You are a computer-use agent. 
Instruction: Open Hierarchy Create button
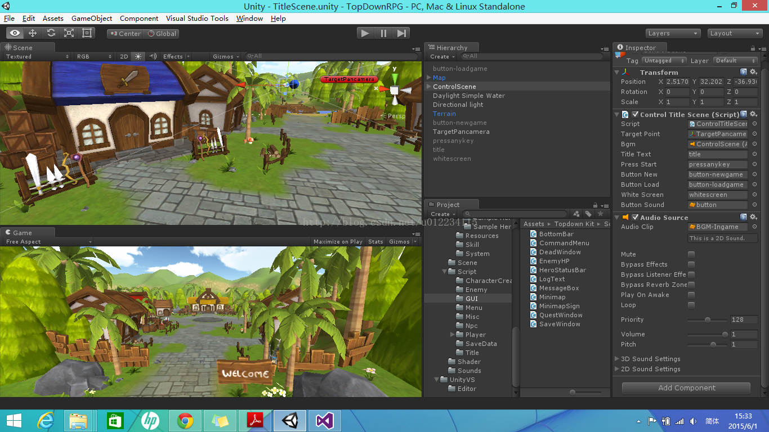pos(441,56)
